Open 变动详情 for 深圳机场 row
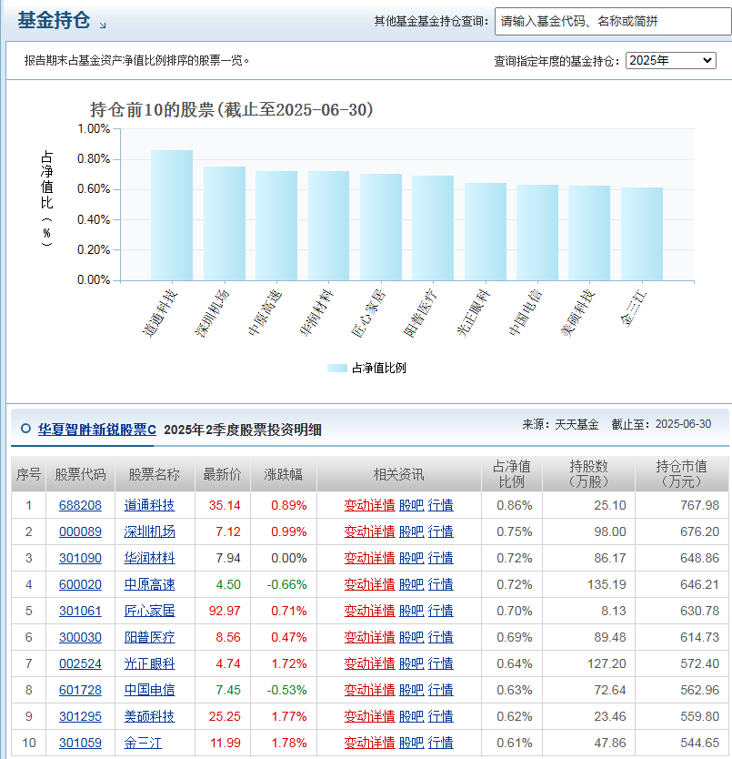The height and width of the screenshot is (759, 732). pos(369,531)
